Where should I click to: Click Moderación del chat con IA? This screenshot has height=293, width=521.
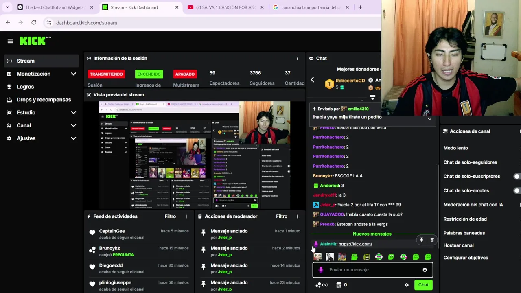473,205
